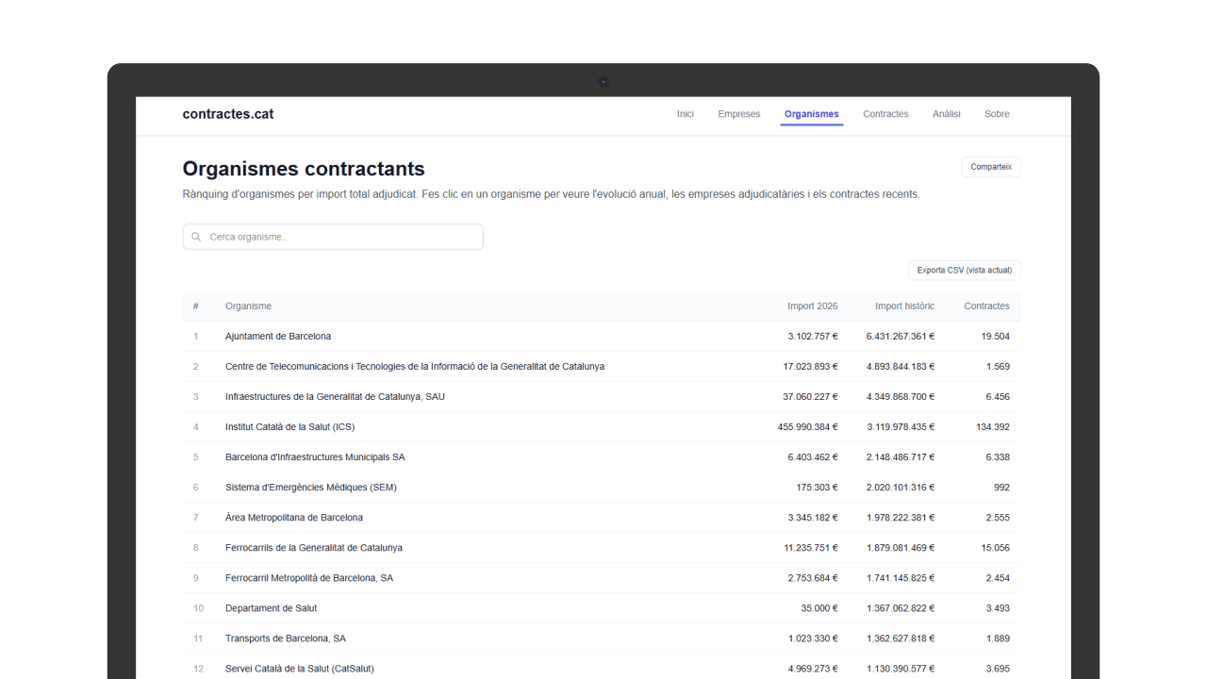This screenshot has width=1207, height=679.
Task: Open Ajuntament de Barcelona row
Action: (x=278, y=337)
